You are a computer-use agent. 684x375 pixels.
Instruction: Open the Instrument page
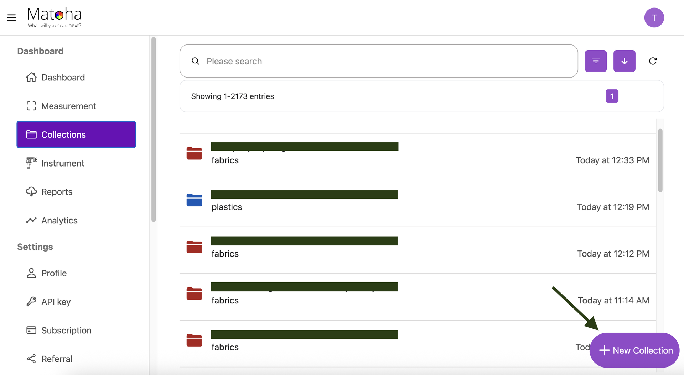point(63,163)
